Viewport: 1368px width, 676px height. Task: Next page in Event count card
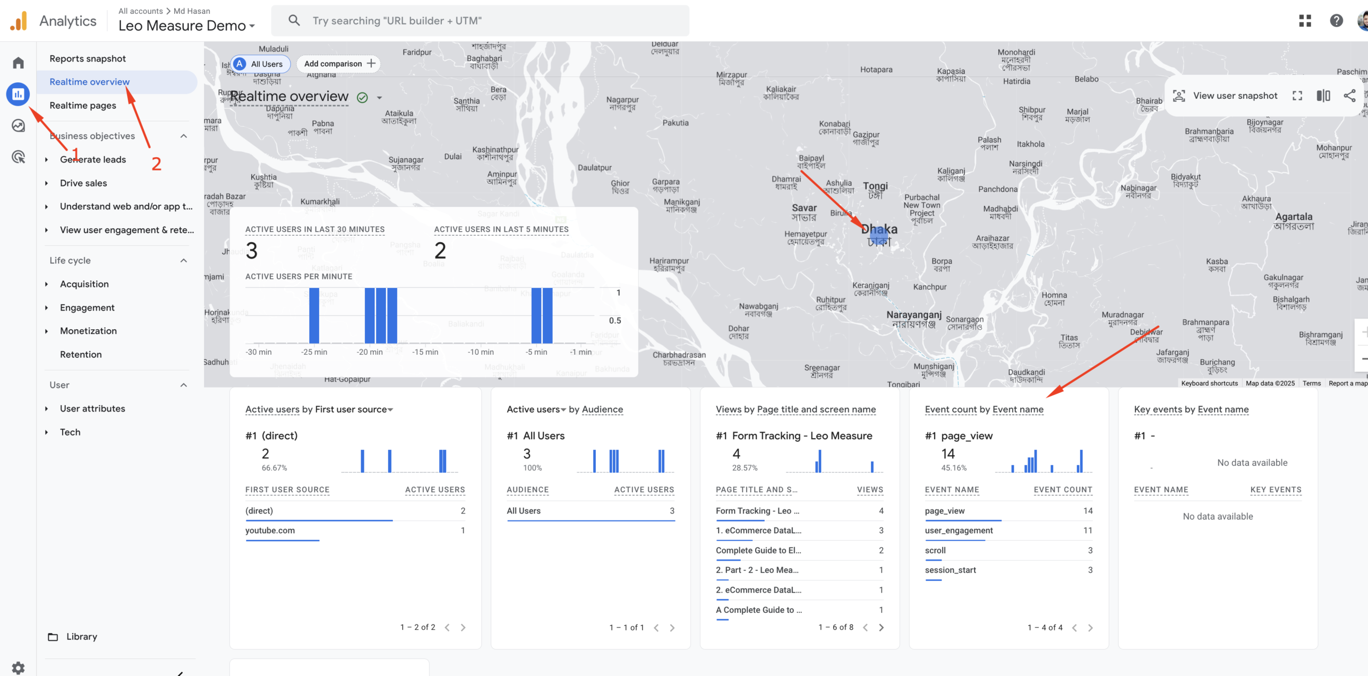click(1090, 627)
